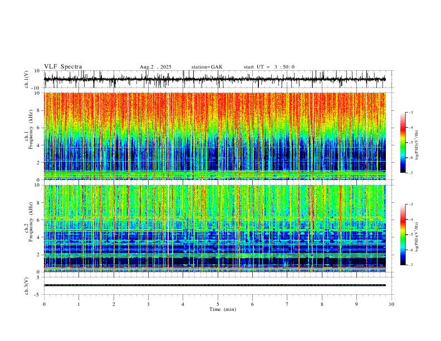Click inside the ch.1 spectrogram panel
The height and width of the screenshot is (341, 441).
214,136
